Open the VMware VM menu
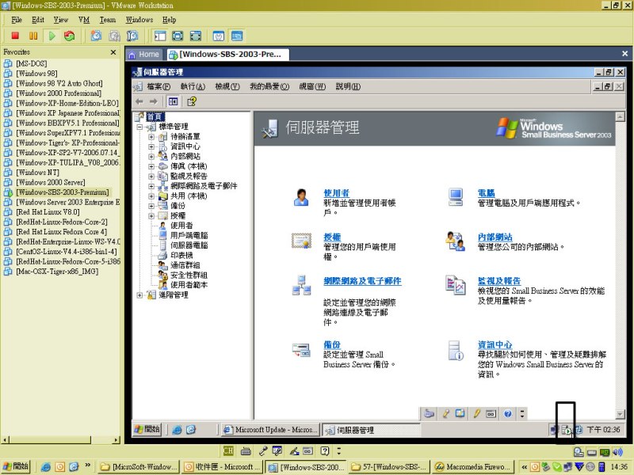This screenshot has width=634, height=475. click(84, 20)
